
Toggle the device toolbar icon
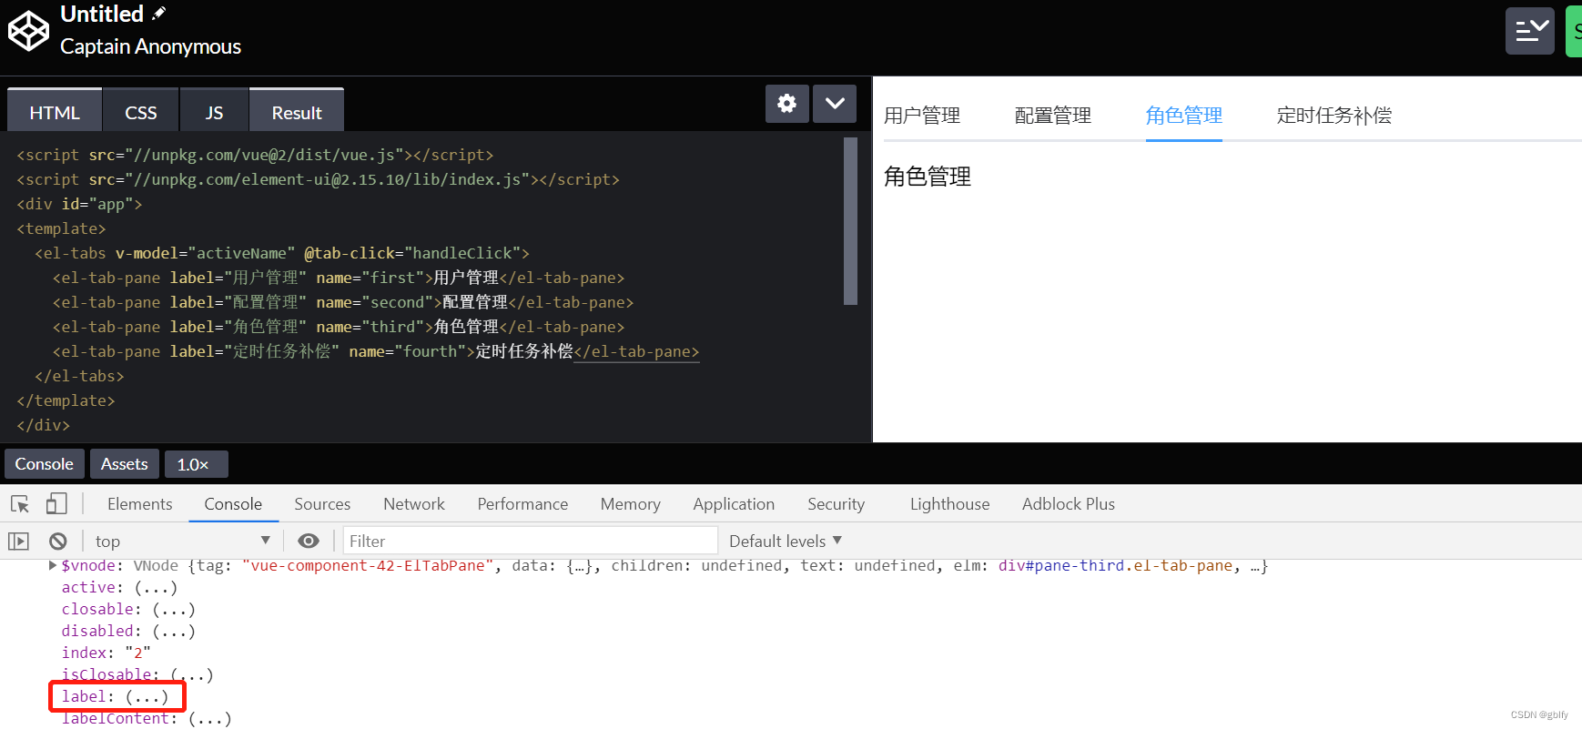coord(56,503)
